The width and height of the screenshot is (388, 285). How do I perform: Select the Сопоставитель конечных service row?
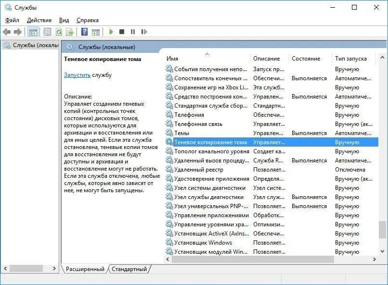pos(272,78)
